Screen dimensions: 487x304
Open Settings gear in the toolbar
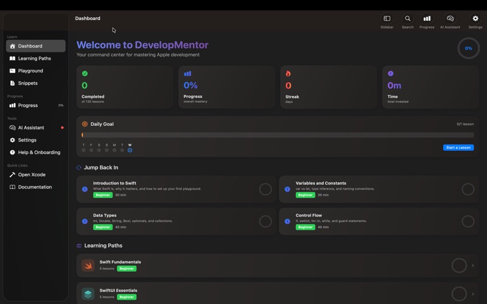(x=475, y=19)
